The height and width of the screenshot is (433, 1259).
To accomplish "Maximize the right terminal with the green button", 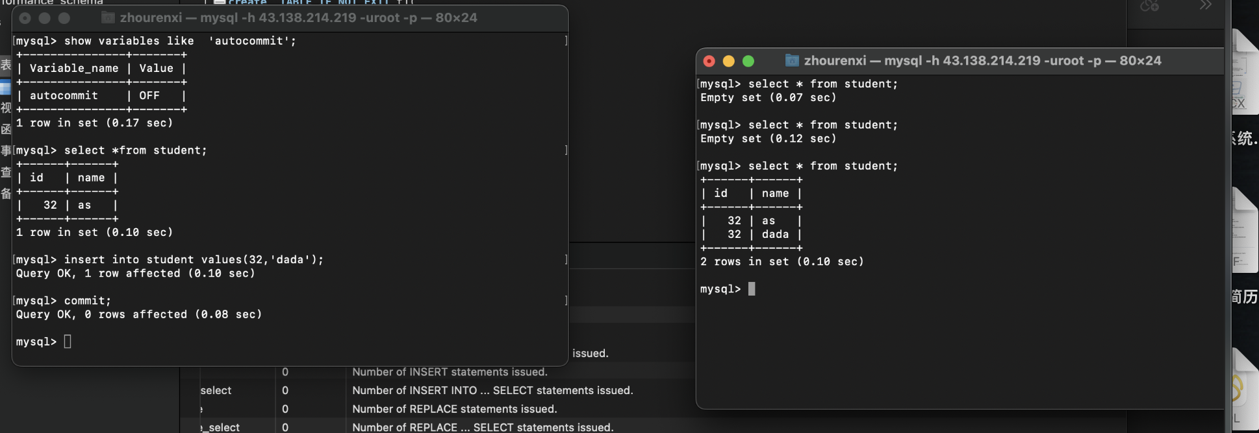I will pos(748,61).
